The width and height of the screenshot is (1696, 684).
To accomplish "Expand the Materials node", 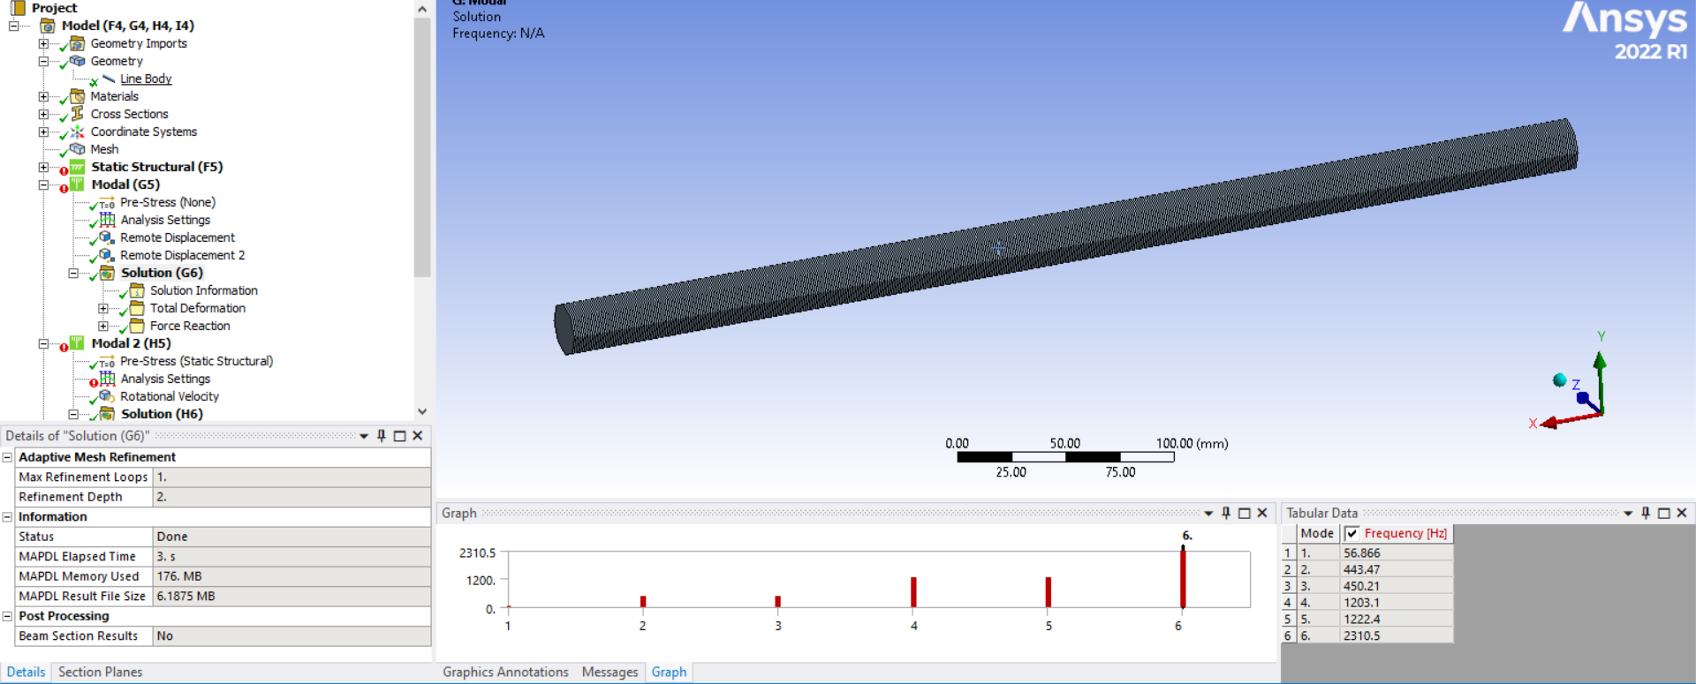I will click(x=43, y=96).
